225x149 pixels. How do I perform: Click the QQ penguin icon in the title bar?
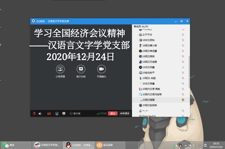pyautogui.click(x=33, y=21)
